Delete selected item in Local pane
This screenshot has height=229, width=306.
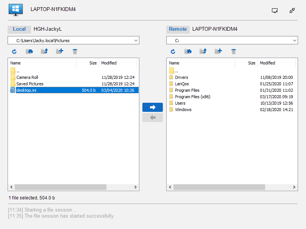point(75,52)
